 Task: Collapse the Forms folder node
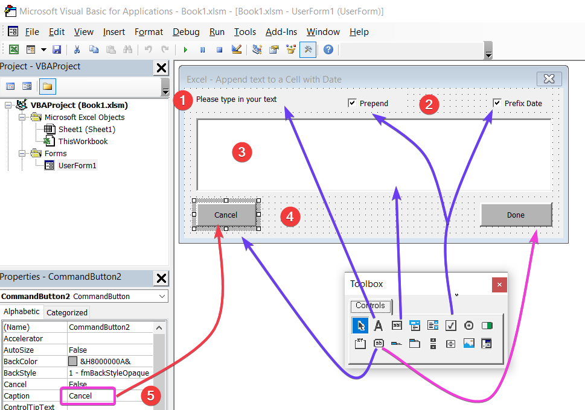coord(22,153)
